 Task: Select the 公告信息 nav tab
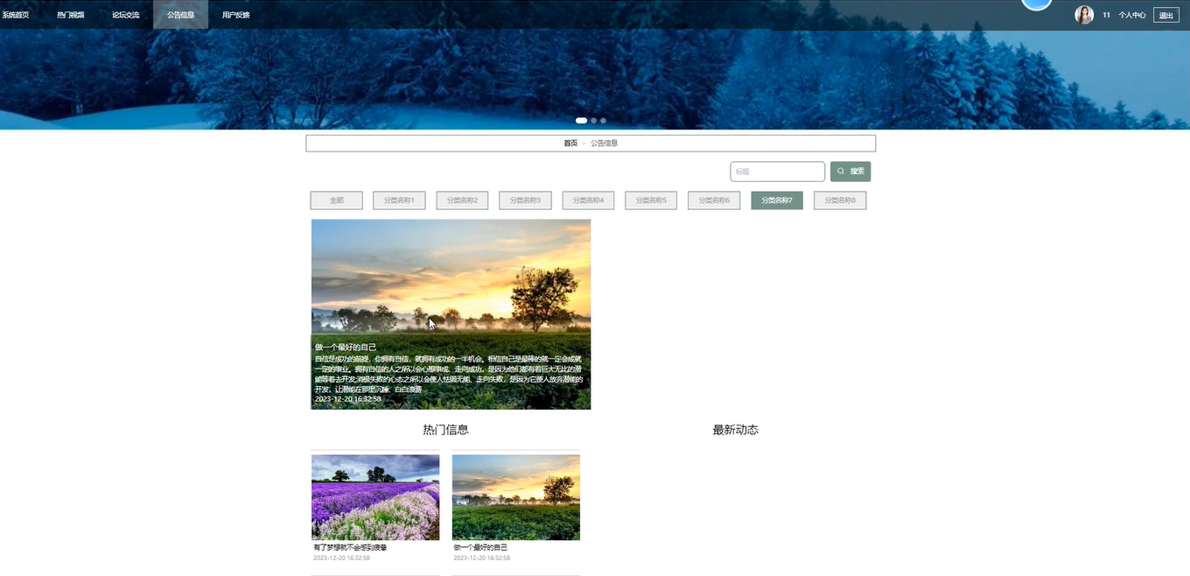180,15
